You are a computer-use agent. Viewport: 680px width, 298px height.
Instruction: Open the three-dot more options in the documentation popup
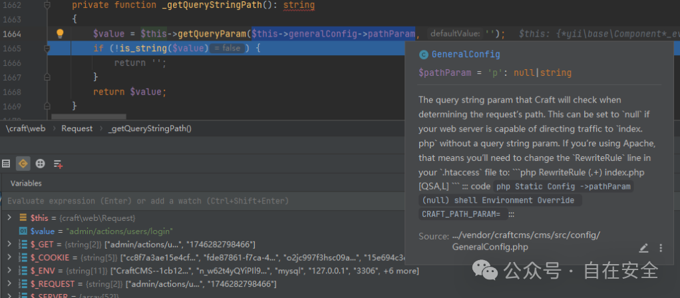click(661, 248)
